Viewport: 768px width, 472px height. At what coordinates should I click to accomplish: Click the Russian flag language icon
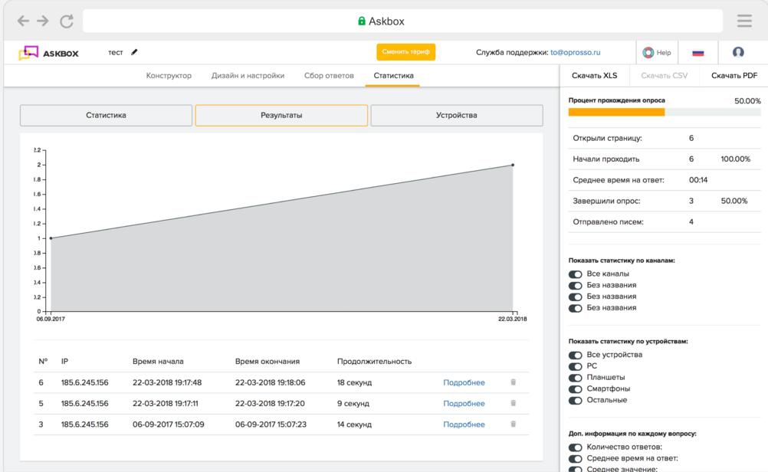coord(697,53)
